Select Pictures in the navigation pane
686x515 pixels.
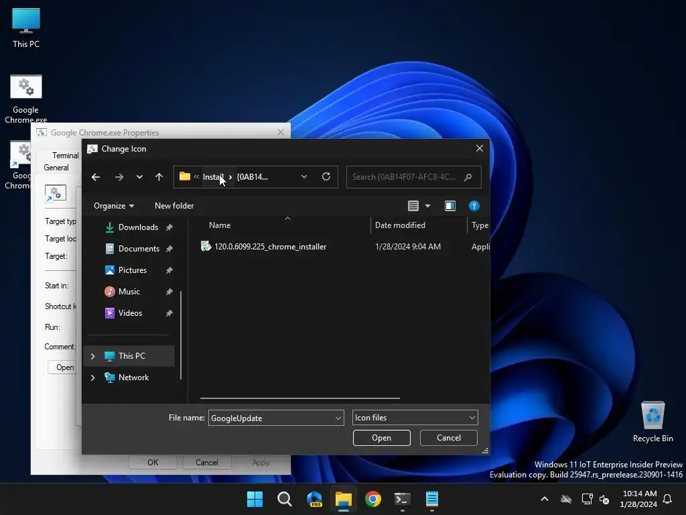tap(133, 270)
